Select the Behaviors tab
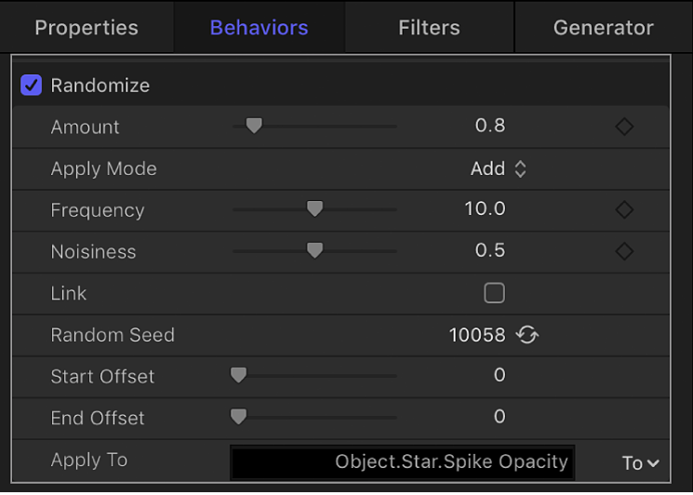The image size is (693, 495). 259,28
